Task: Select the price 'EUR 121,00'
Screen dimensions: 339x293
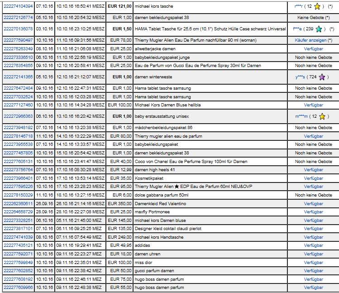Action: [x=119, y=6]
